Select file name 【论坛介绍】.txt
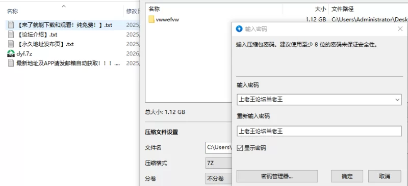 coord(37,35)
